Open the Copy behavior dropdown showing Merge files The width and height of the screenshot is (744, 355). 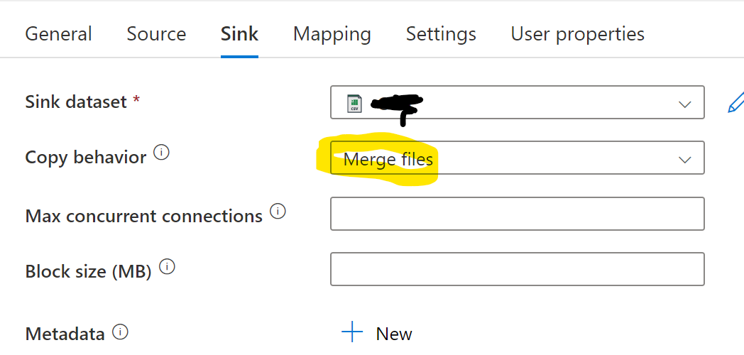(518, 158)
